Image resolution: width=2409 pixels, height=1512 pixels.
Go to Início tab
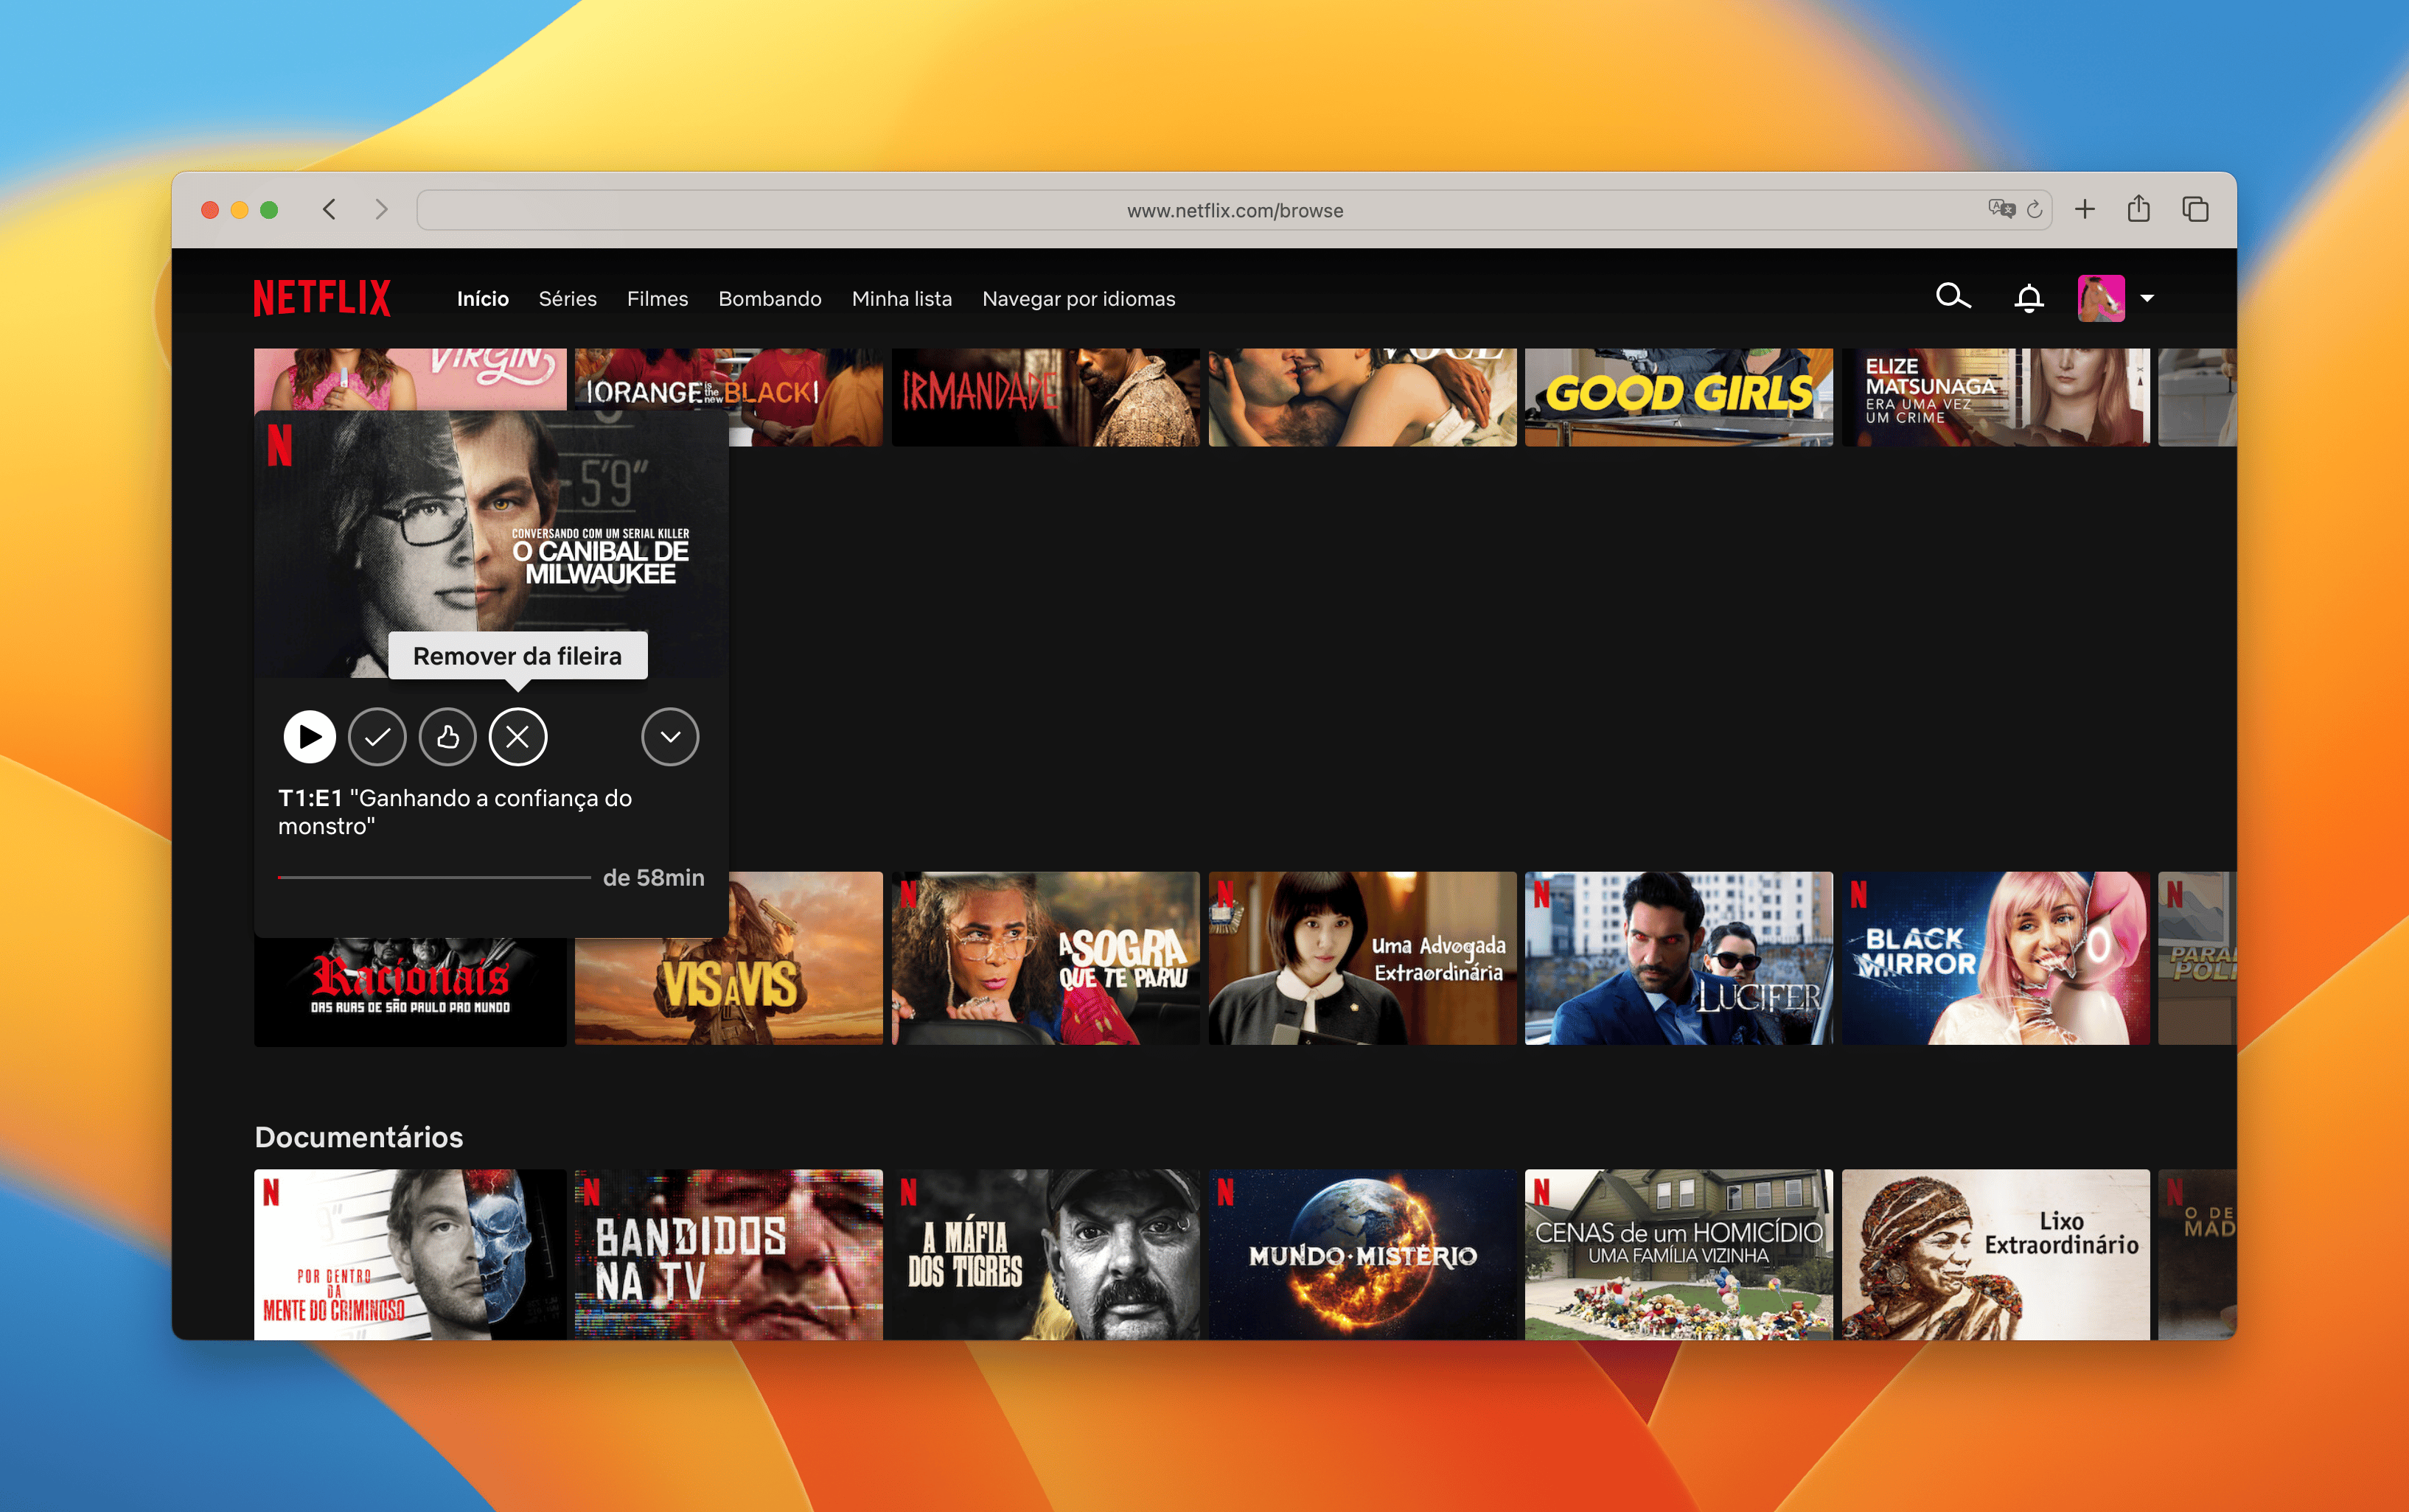click(x=484, y=298)
